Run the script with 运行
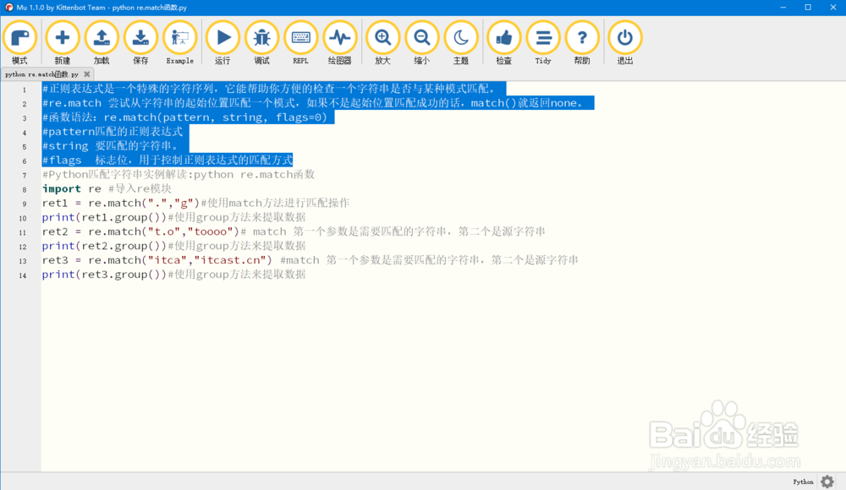The image size is (846, 490). pyautogui.click(x=222, y=42)
